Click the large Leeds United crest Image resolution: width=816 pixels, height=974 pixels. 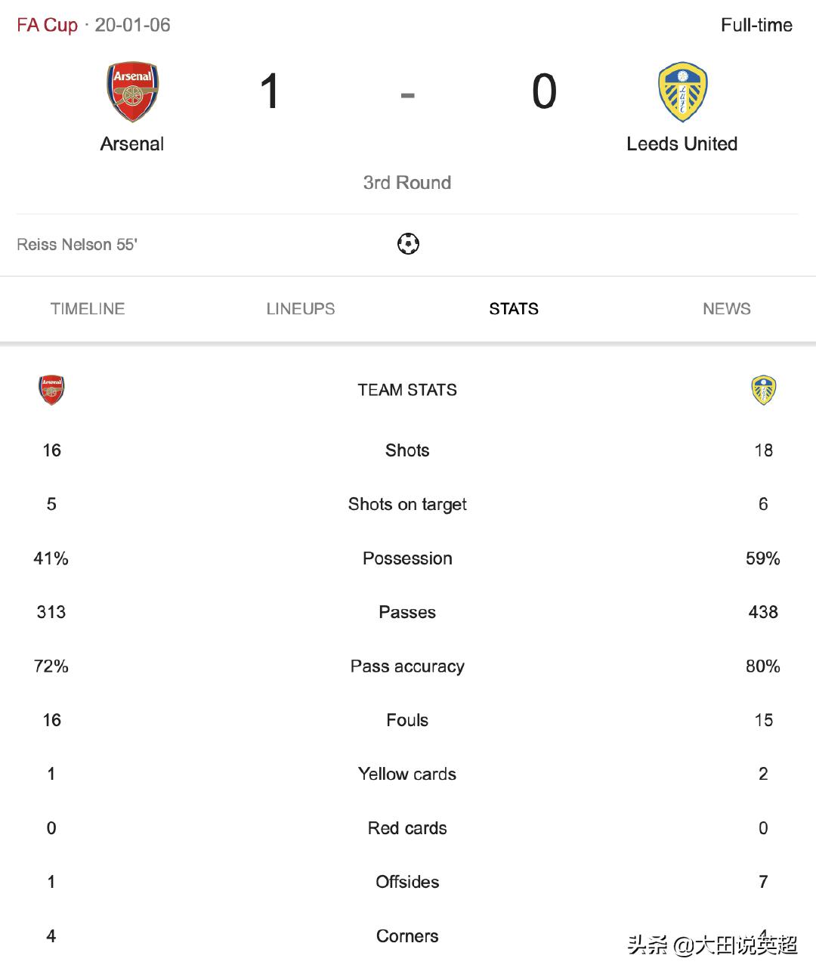682,91
